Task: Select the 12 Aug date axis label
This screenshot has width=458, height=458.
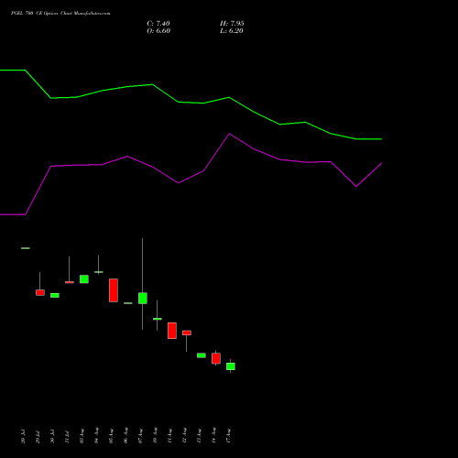Action: (184, 436)
